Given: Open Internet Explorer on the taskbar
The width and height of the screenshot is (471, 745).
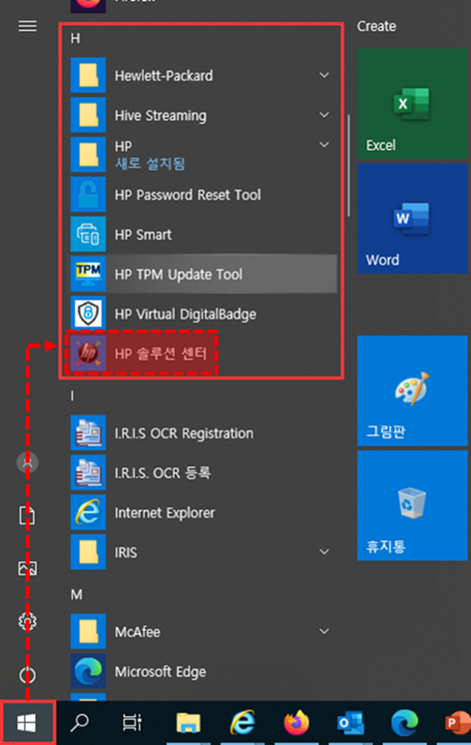Looking at the screenshot, I should [x=242, y=723].
